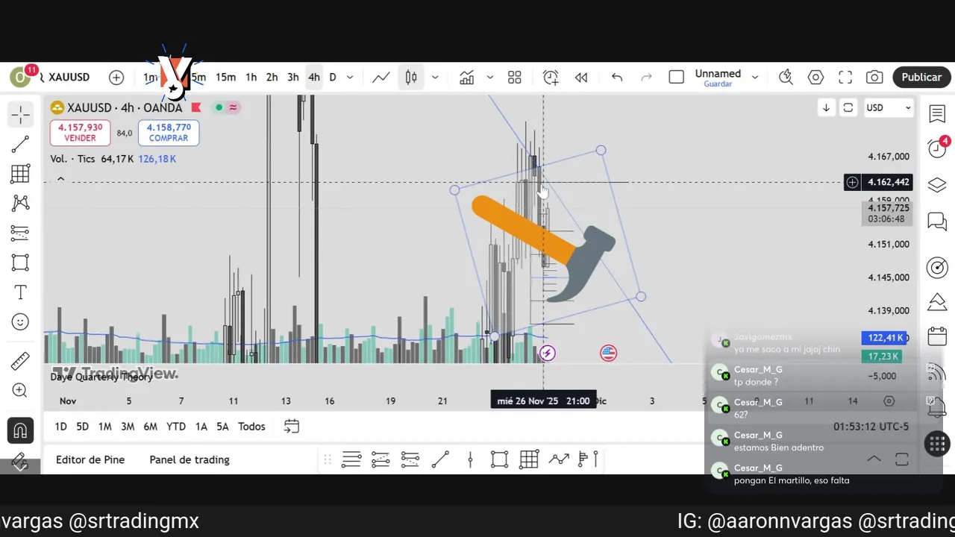Set the date range to 6M
955x537 pixels.
[x=150, y=427]
